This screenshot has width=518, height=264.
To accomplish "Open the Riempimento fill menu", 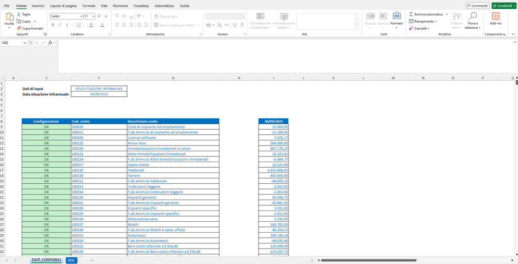I will click(x=423, y=22).
